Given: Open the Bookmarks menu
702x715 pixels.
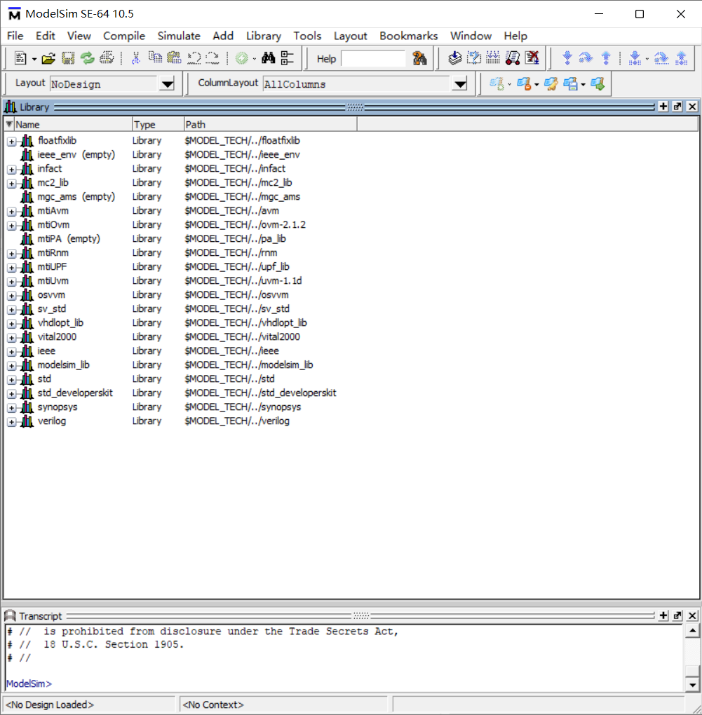Looking at the screenshot, I should (x=409, y=36).
